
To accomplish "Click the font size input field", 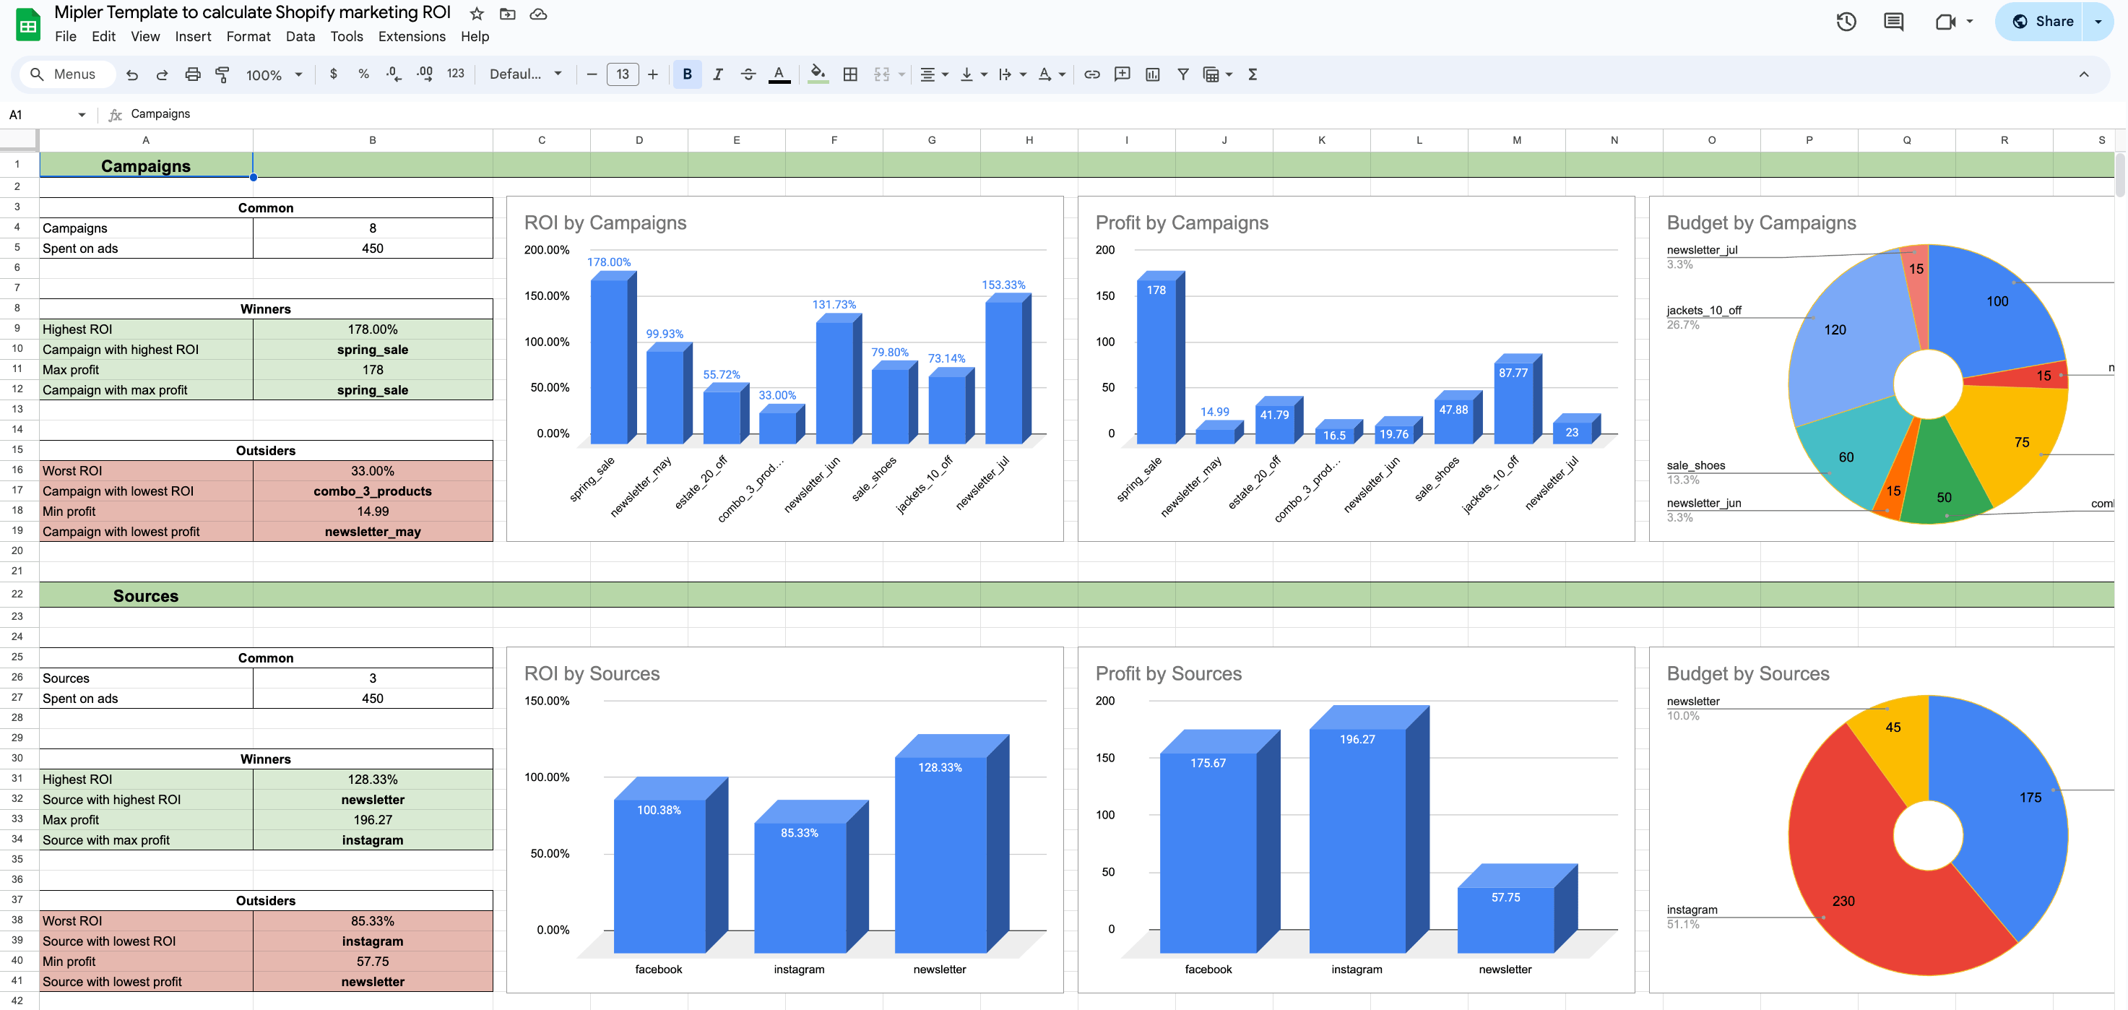I will [x=622, y=74].
